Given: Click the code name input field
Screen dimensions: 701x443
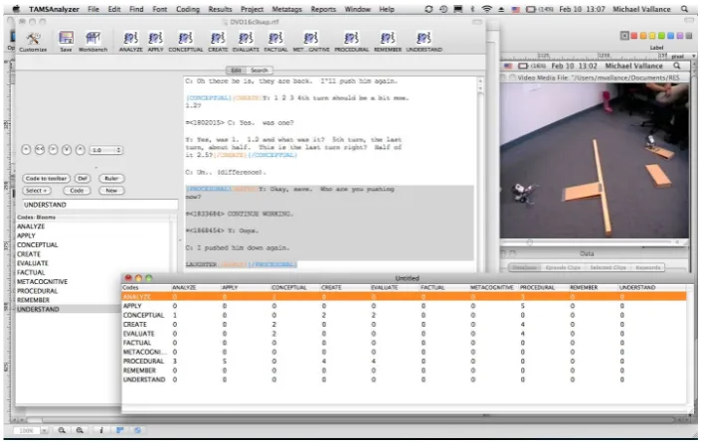Looking at the screenshot, I should [100, 205].
